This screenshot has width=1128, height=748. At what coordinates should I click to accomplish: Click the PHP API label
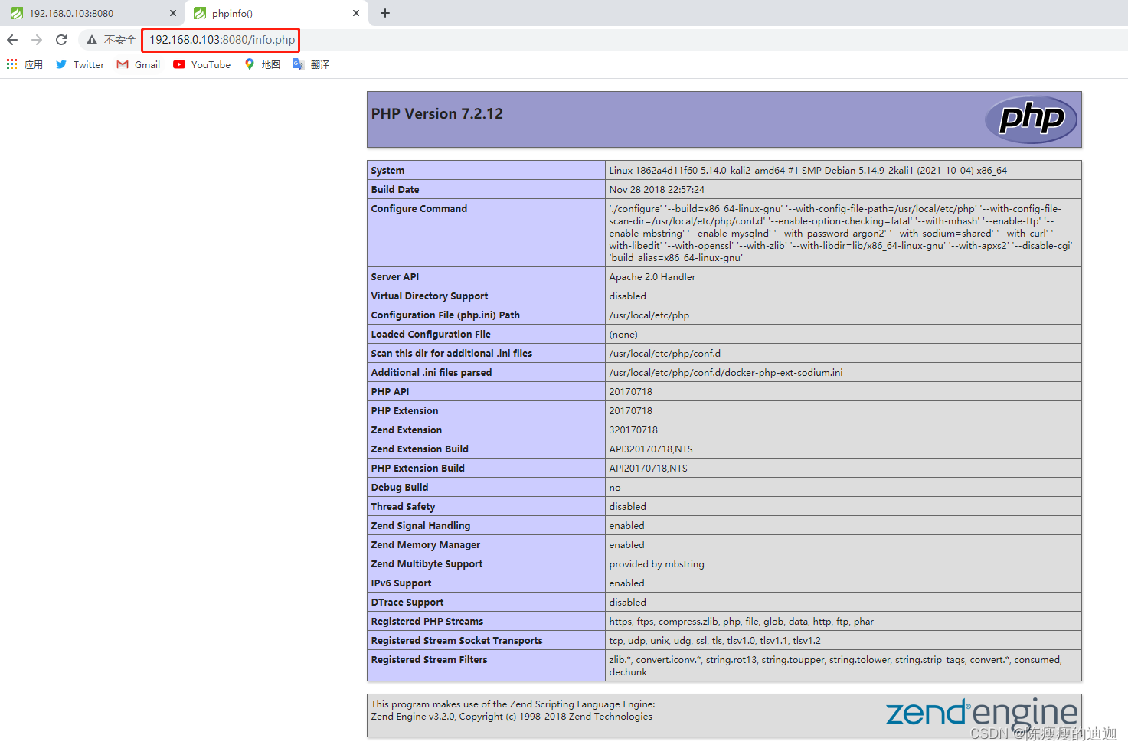click(390, 391)
